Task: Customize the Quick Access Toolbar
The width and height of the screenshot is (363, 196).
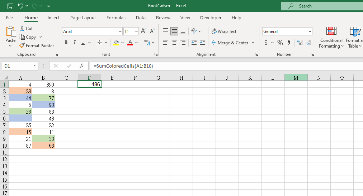Action: (x=49, y=6)
